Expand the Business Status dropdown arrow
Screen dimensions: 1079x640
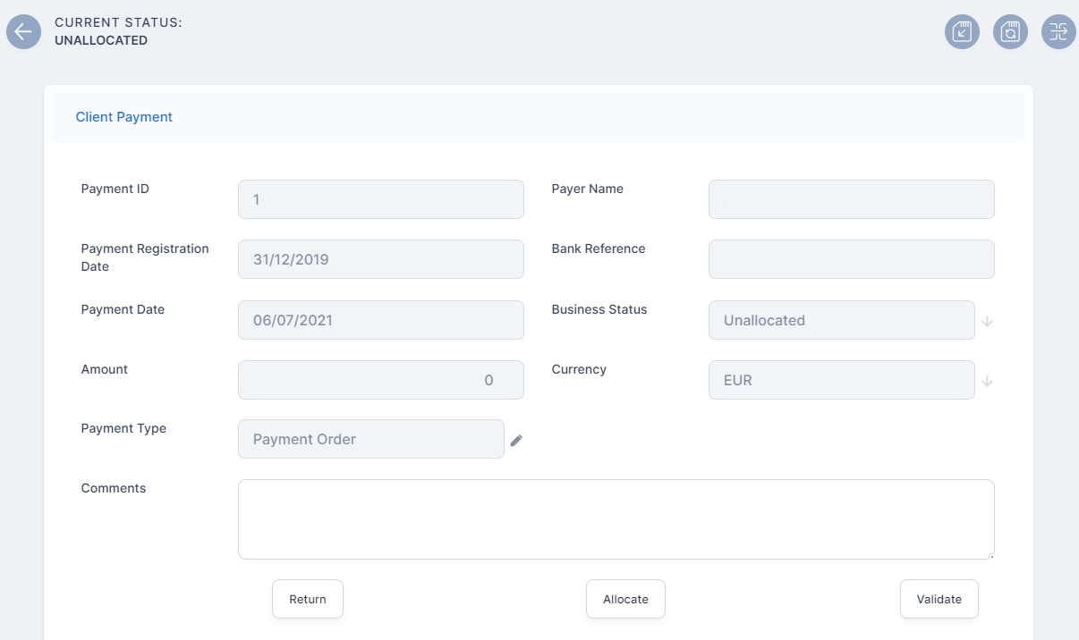pos(987,321)
